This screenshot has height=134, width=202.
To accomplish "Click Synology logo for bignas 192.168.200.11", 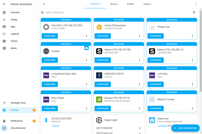I will click(x=152, y=51).
